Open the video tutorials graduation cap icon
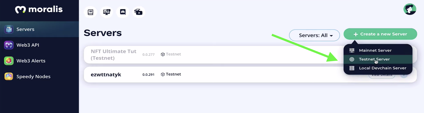 139,12
